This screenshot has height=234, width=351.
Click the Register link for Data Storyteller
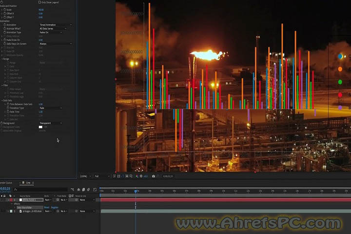click(55, 208)
